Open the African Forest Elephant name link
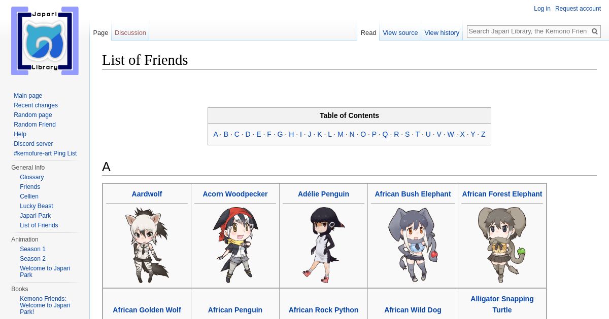The width and height of the screenshot is (609, 319). click(502, 194)
